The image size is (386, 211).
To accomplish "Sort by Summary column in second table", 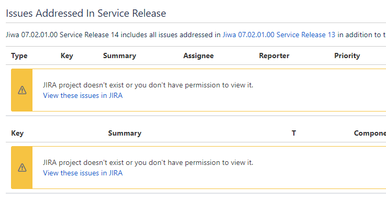I will click(x=125, y=133).
